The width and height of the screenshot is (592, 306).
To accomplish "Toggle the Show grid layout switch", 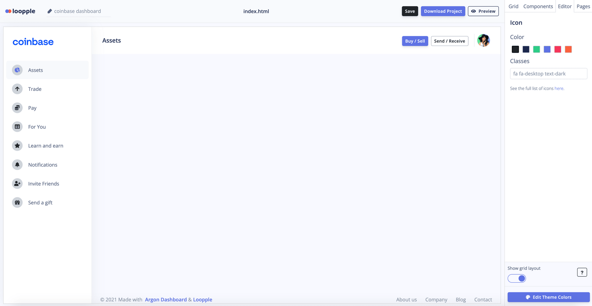I will pyautogui.click(x=517, y=278).
